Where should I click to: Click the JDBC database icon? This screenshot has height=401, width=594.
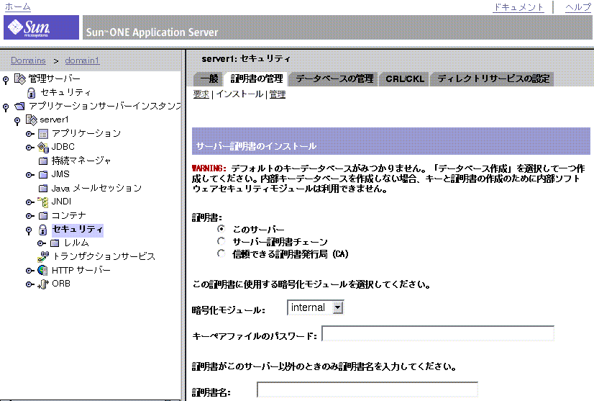tap(43, 147)
